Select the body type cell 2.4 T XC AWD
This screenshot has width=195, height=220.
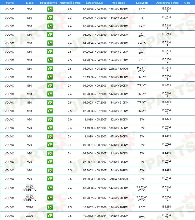142,188
